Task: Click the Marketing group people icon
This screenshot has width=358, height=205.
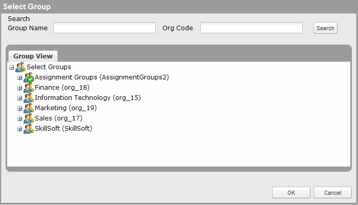Action: [x=29, y=108]
